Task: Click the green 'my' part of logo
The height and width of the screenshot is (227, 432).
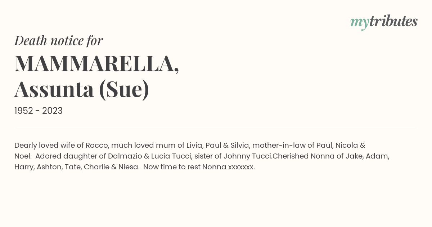Action: point(359,23)
